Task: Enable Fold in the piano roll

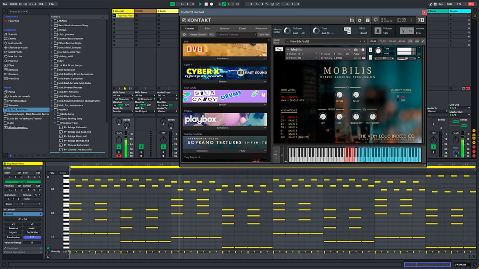Action: tap(52, 173)
